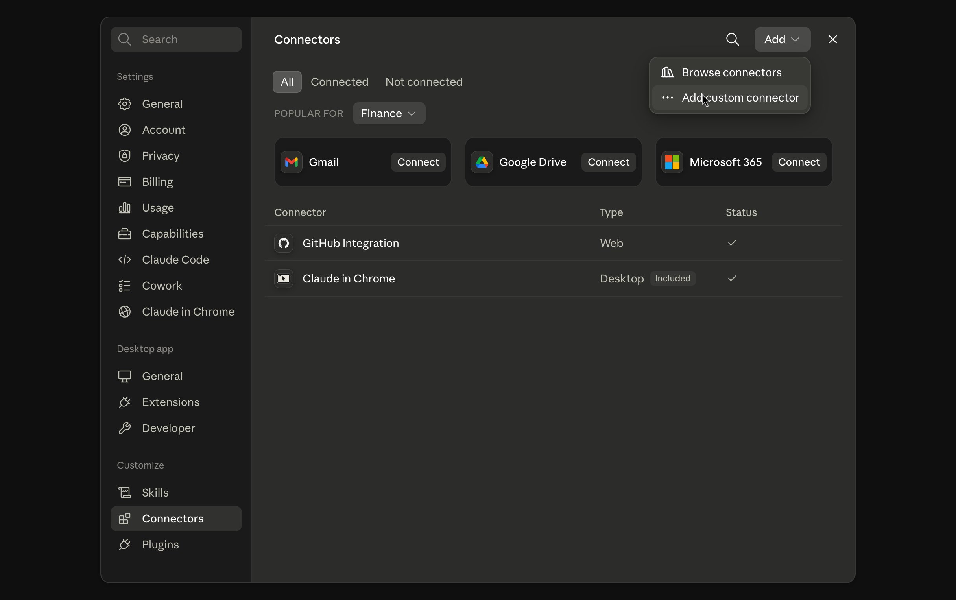The image size is (956, 600).
Task: Connect the Gmail connector
Action: point(418,162)
